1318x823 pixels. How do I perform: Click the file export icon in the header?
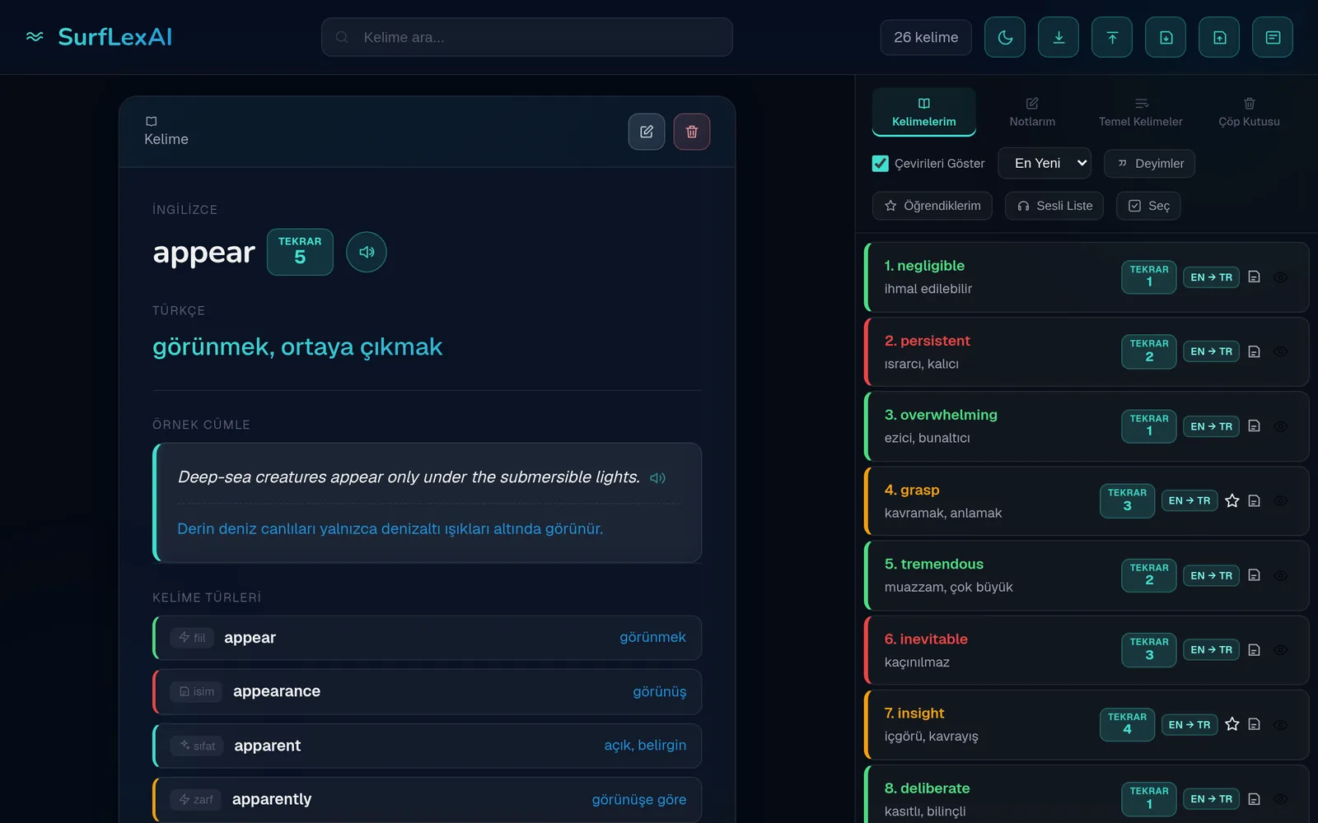tap(1219, 37)
